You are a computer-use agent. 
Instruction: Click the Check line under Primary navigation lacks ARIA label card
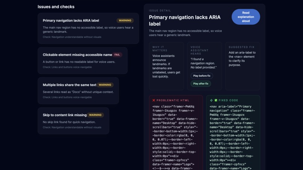(72, 37)
